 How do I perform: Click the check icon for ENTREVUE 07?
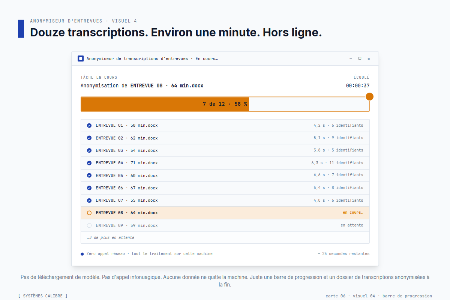click(x=89, y=200)
